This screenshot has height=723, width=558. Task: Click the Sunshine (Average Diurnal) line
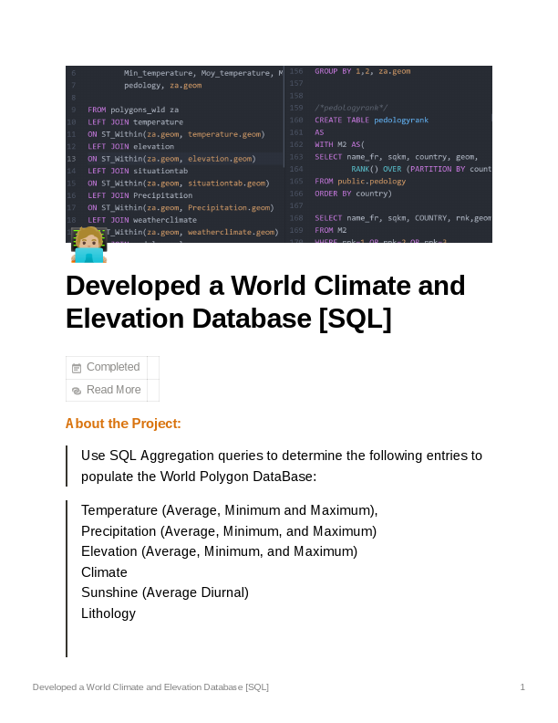click(x=165, y=592)
